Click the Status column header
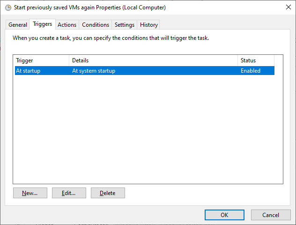Viewport: 296px width, 225px height. 256,60
